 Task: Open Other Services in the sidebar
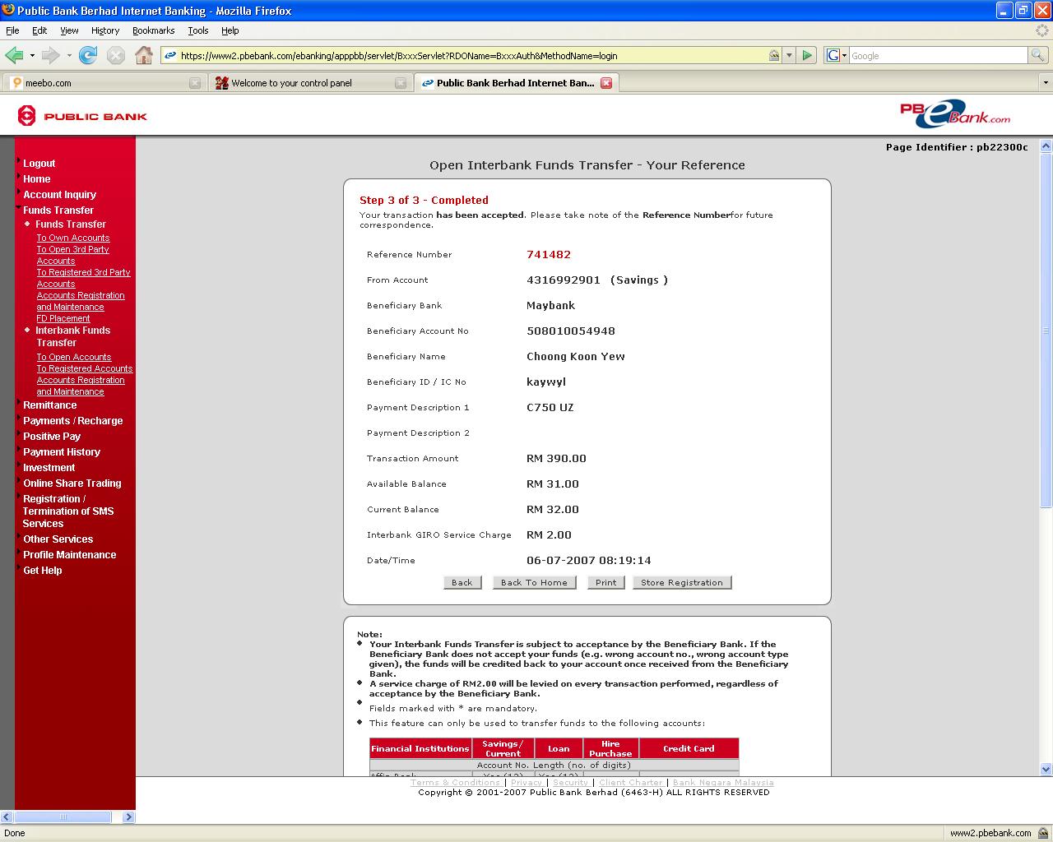pos(58,539)
